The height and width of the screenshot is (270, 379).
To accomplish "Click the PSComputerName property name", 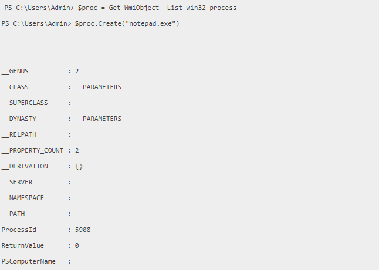I will coord(28,261).
